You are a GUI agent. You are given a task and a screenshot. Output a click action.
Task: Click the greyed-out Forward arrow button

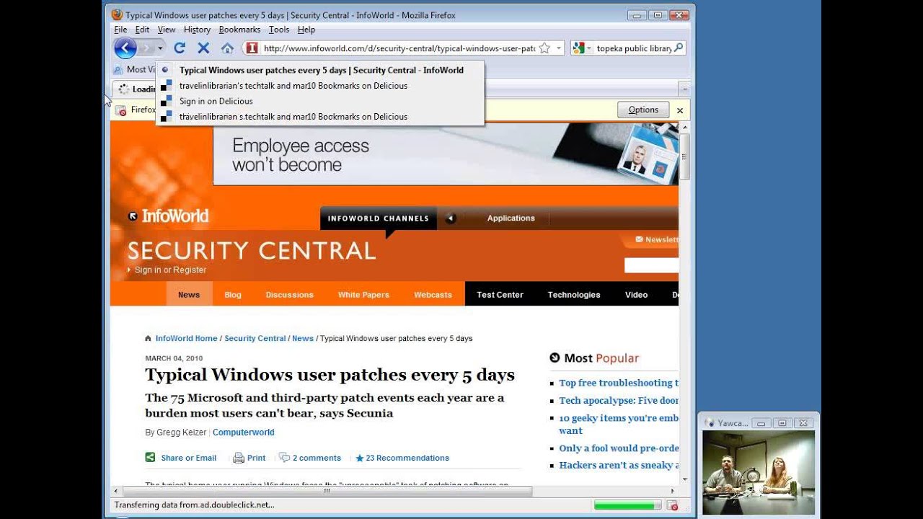[x=146, y=48]
